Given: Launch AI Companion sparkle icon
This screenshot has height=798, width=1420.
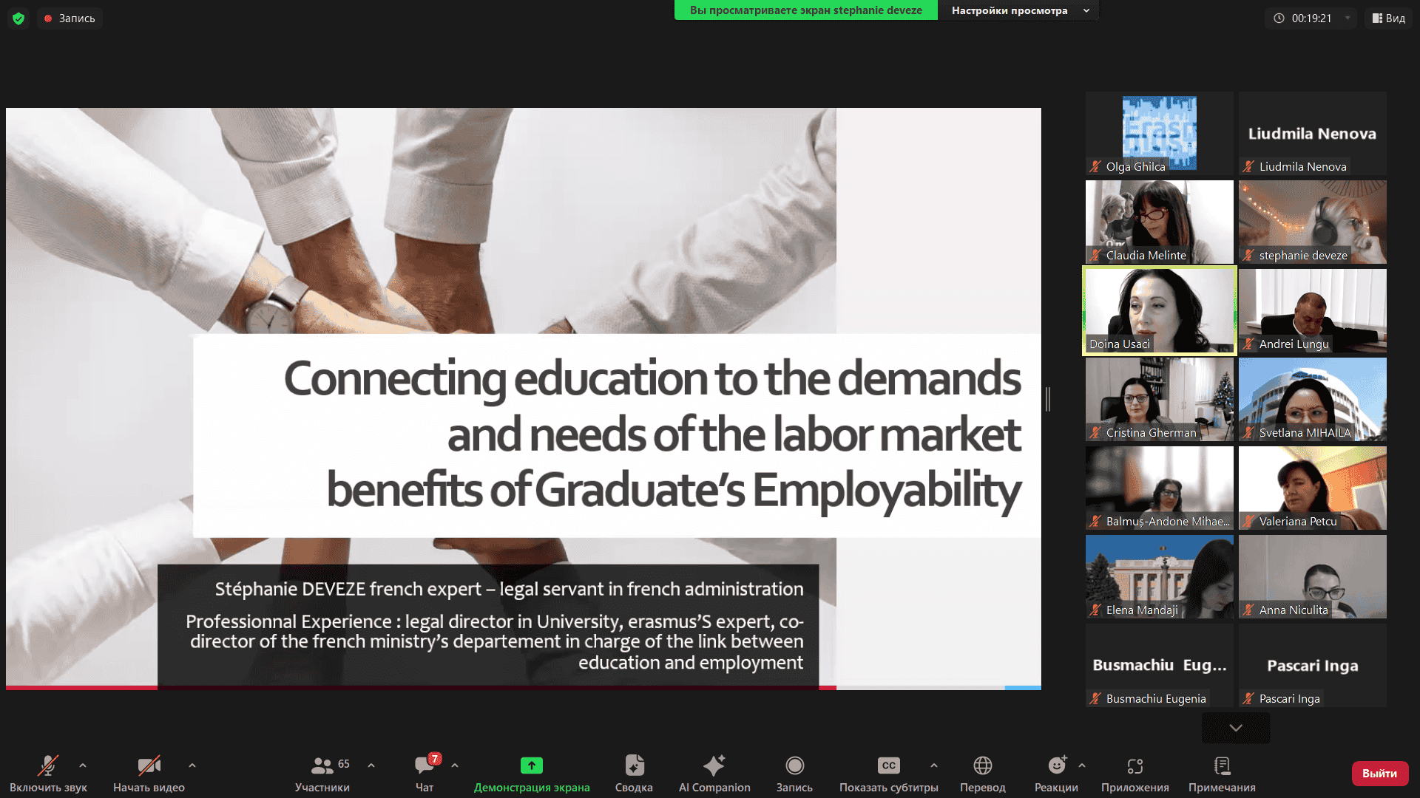Looking at the screenshot, I should pos(714,765).
